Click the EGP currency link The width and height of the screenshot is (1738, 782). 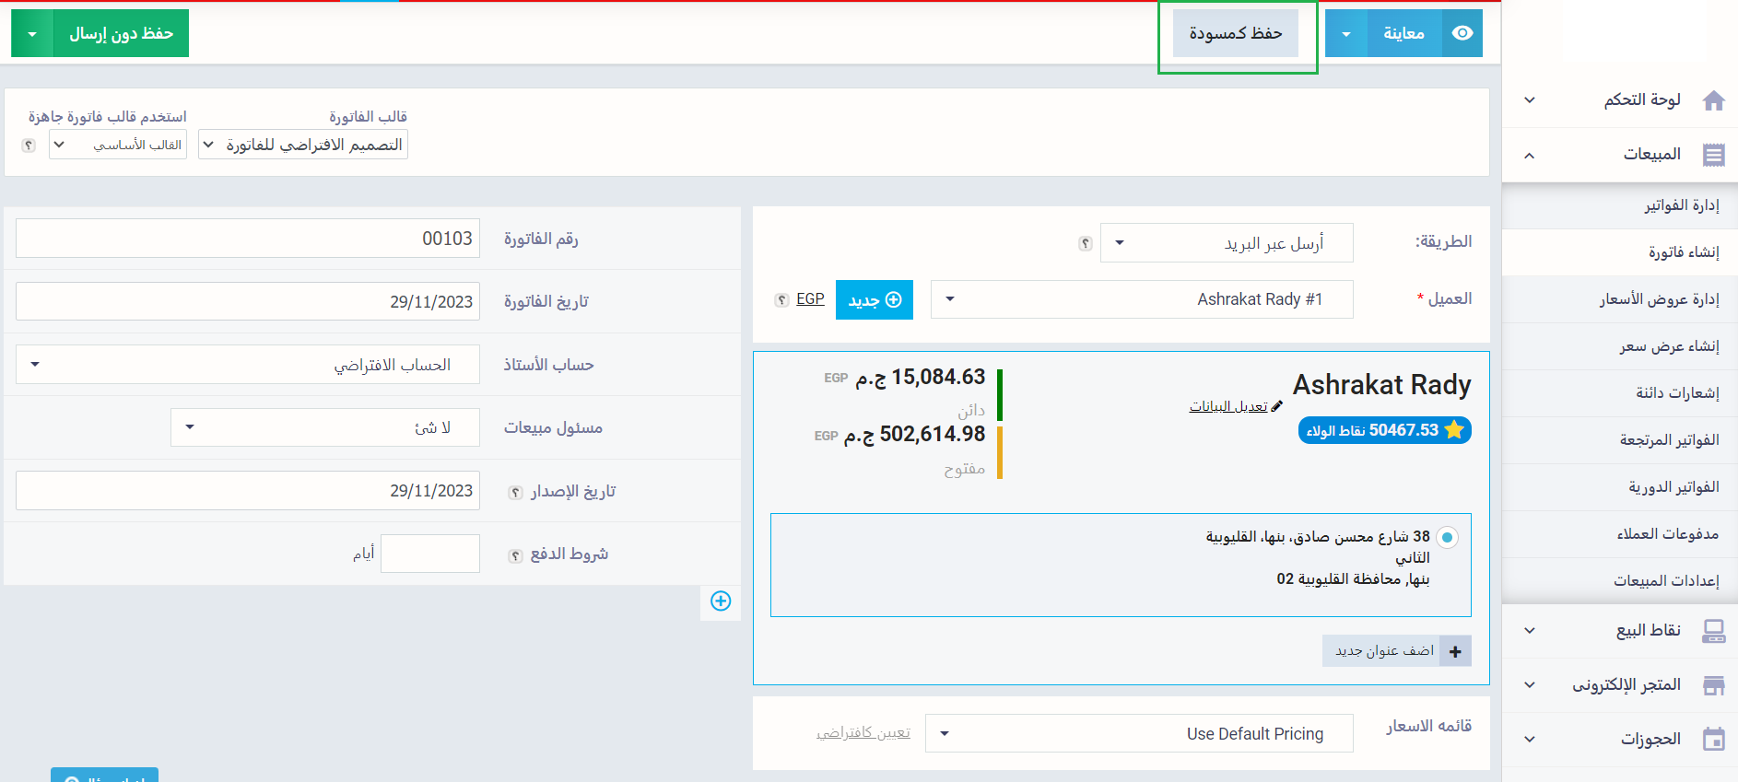[x=810, y=299]
